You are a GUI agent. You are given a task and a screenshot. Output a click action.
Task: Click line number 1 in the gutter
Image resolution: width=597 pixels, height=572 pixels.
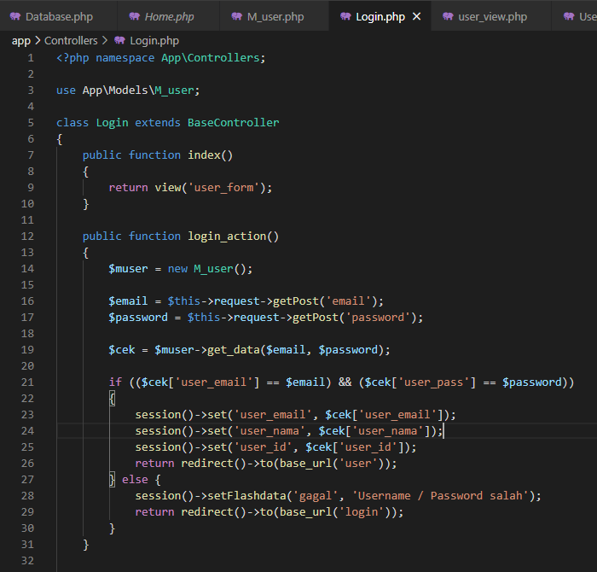coord(31,58)
